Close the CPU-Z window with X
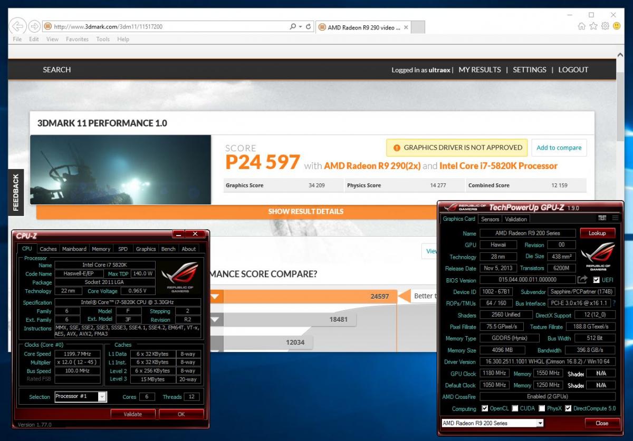Screen dimensions: 633x441 pyautogui.click(x=195, y=234)
